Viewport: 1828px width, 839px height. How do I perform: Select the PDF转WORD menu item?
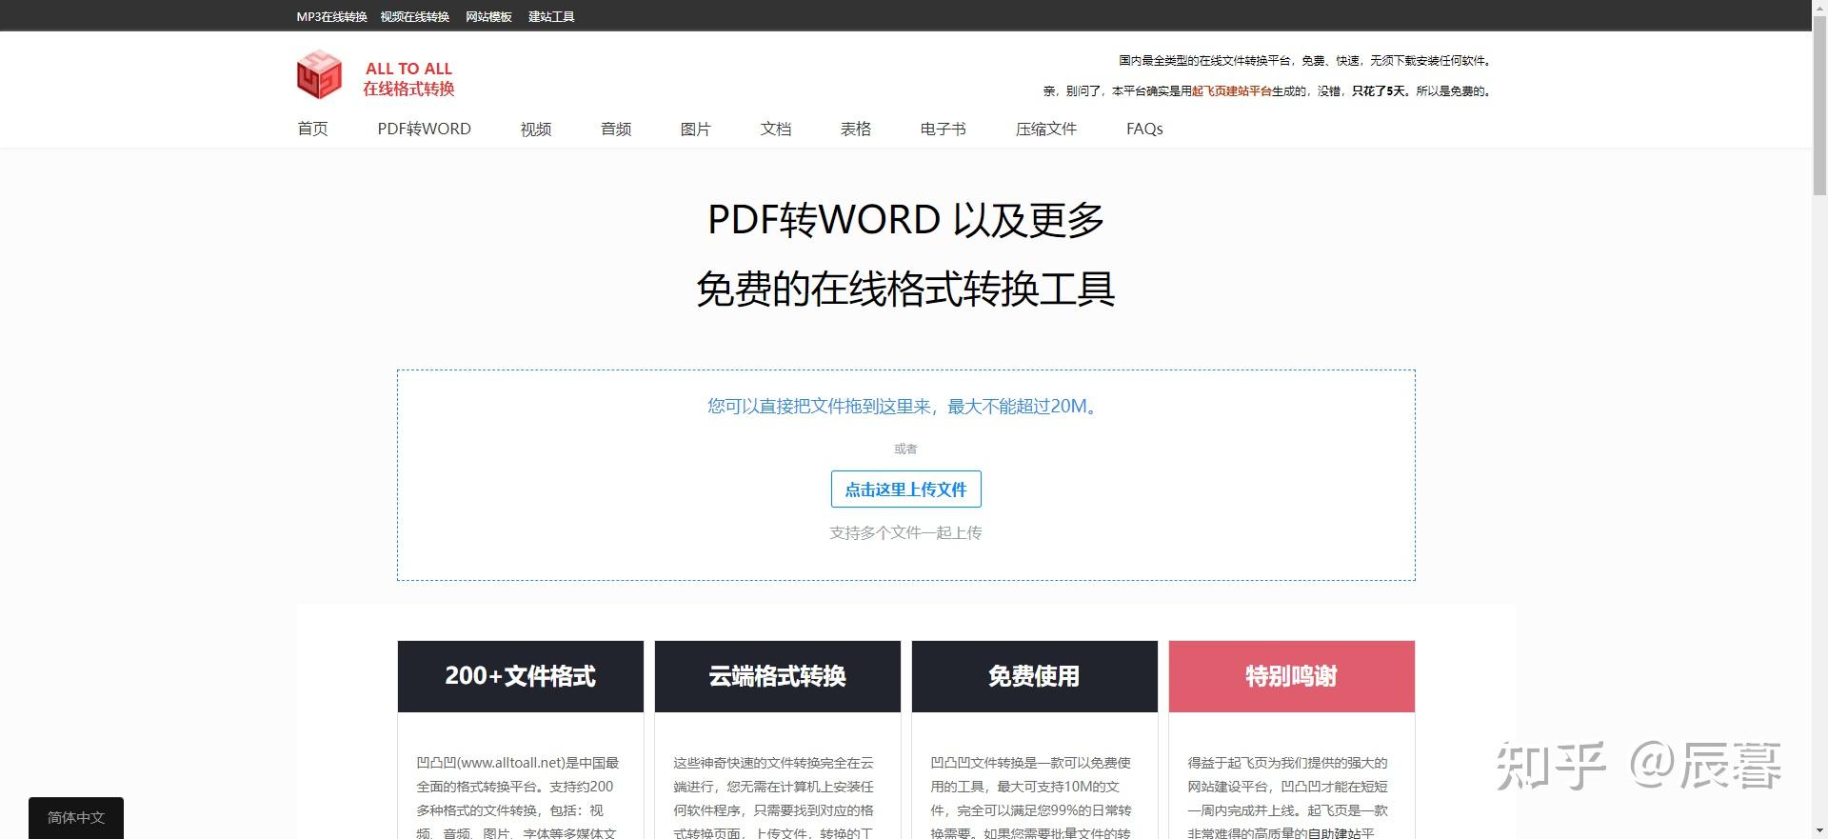click(x=424, y=129)
